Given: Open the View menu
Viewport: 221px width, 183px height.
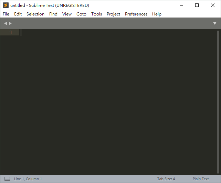Looking at the screenshot, I should (x=67, y=14).
